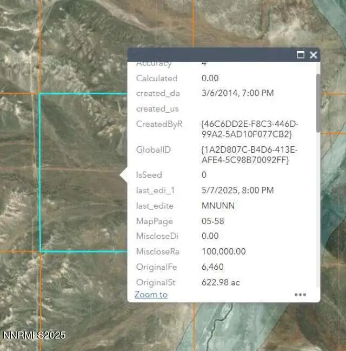Click the last_edi_1 date 5/7/2025, 8:00 PM
346x351 pixels.
point(237,190)
